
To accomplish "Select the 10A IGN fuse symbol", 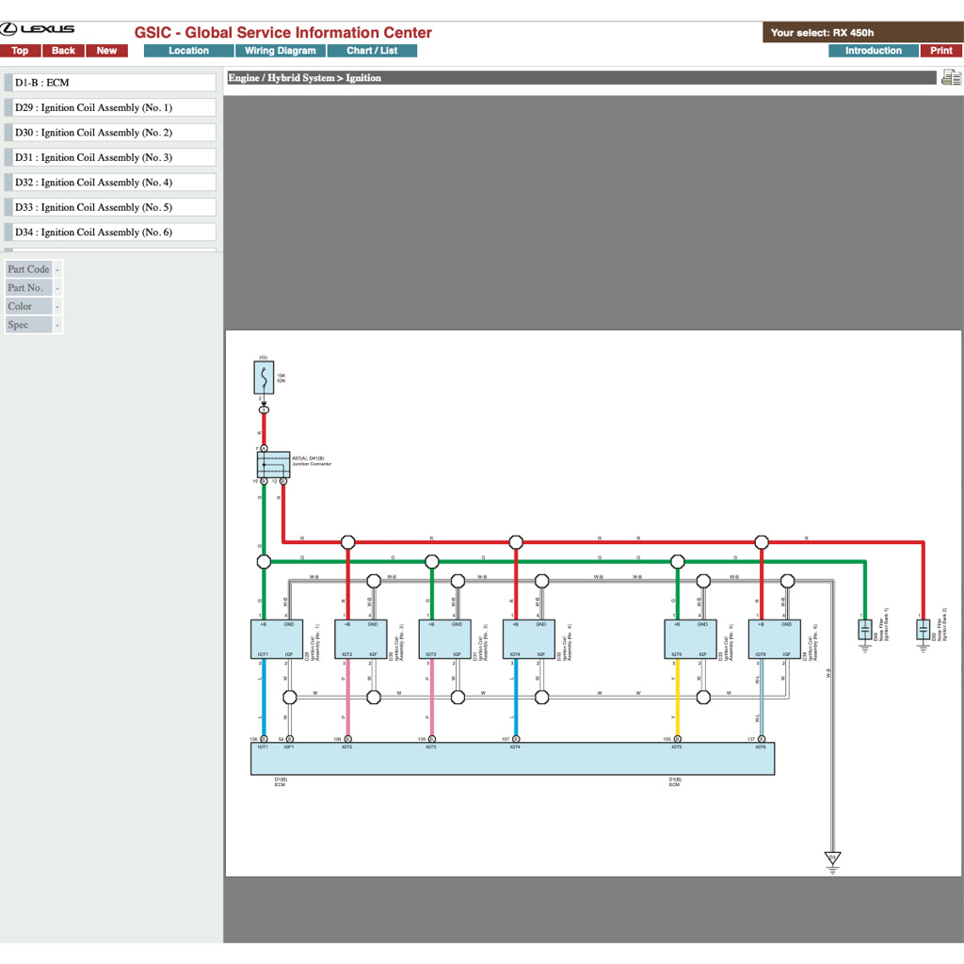I will pyautogui.click(x=264, y=379).
